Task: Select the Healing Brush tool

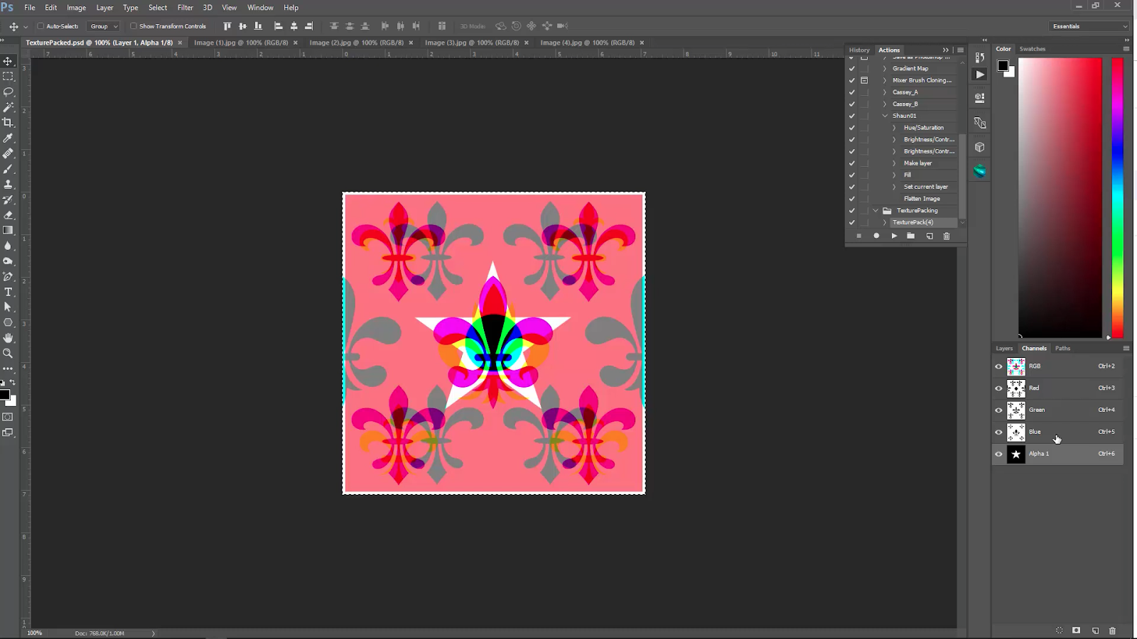Action: click(x=9, y=153)
